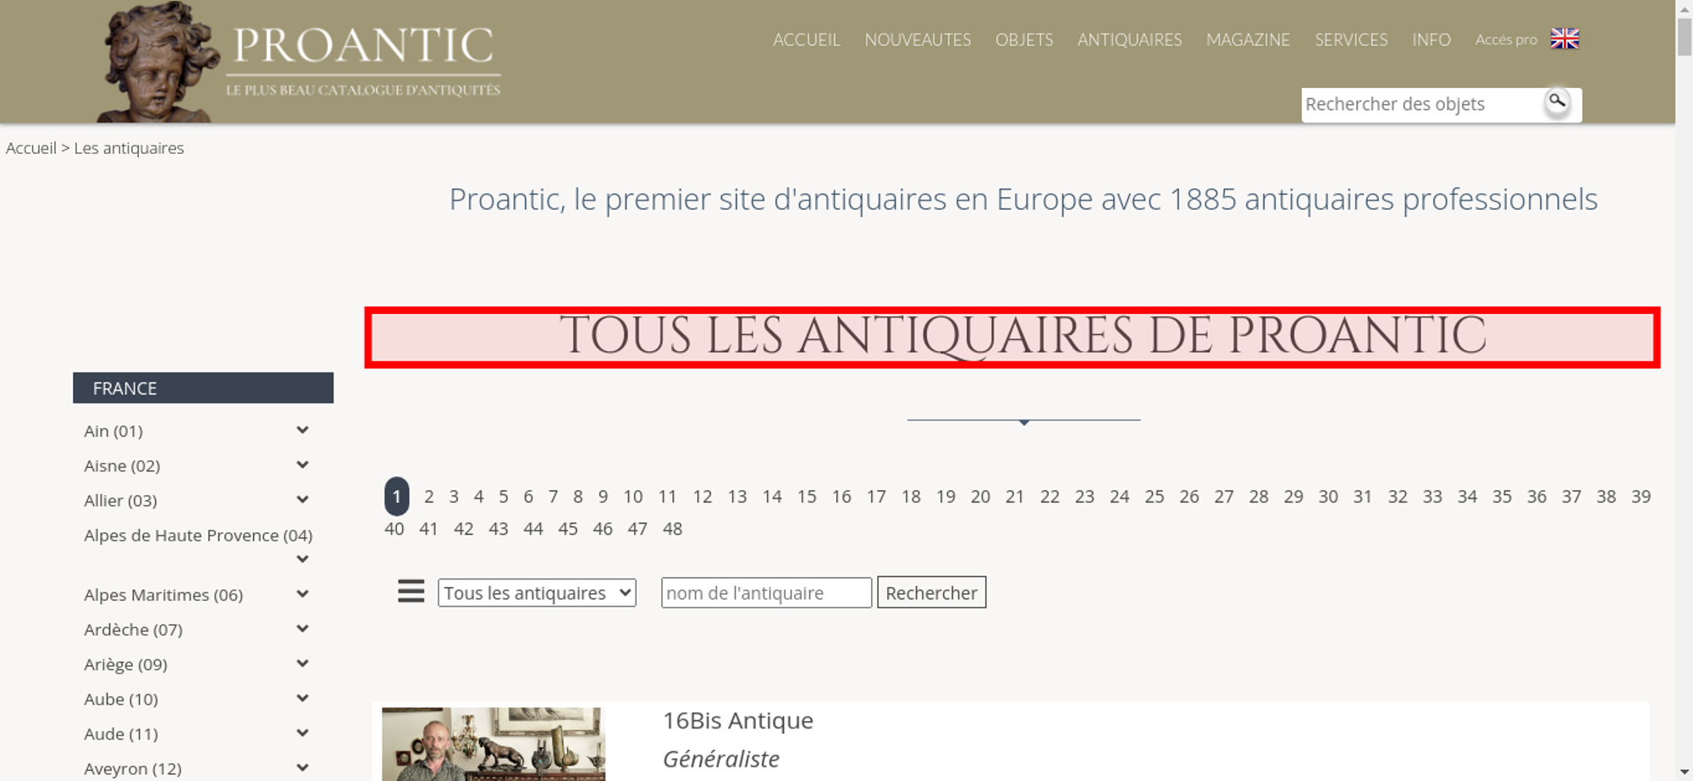Expand the Ardèche (07) chevron
The height and width of the screenshot is (781, 1693).
click(302, 629)
